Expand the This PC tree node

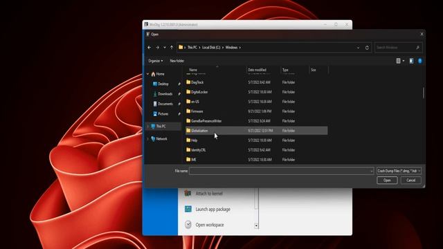coord(147,126)
